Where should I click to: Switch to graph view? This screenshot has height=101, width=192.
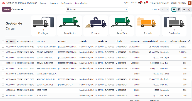(x=184, y=9)
